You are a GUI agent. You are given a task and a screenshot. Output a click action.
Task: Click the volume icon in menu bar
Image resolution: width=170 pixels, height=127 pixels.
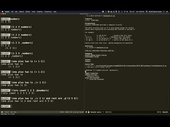point(127,12)
